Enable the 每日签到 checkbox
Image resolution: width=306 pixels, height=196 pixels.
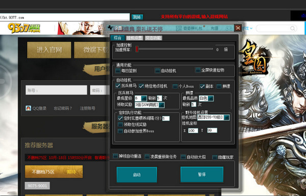tap(118, 71)
